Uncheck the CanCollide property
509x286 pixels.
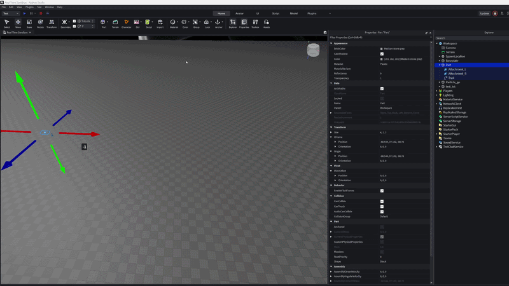[x=382, y=201]
